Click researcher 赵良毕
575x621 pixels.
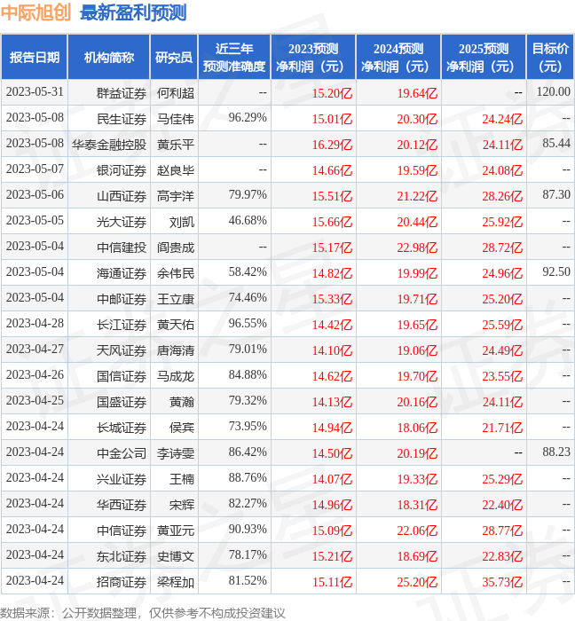[176, 170]
